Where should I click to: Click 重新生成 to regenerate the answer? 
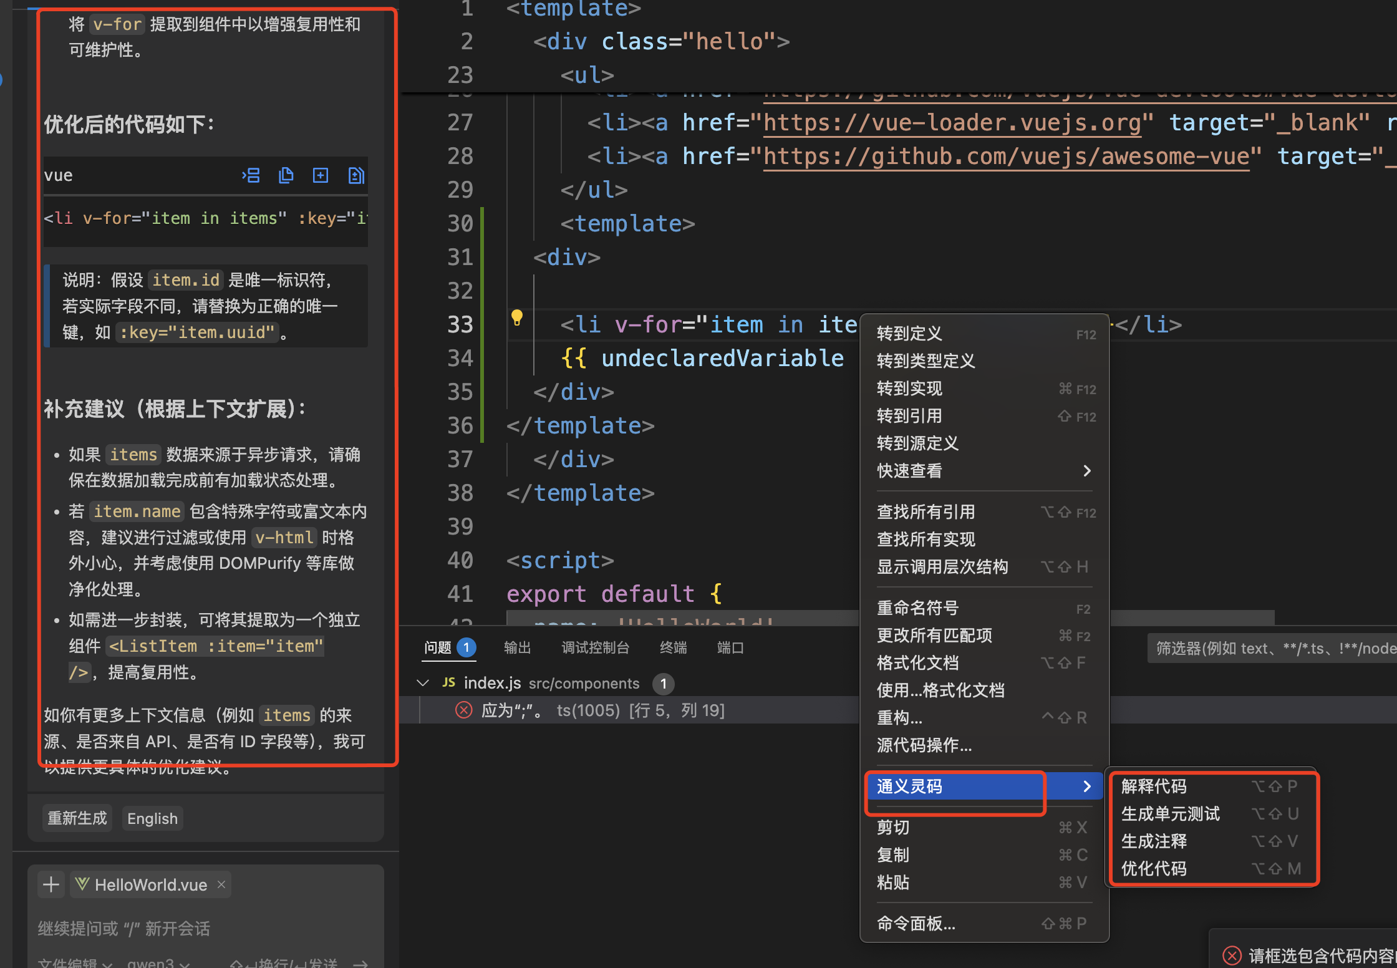coord(77,818)
